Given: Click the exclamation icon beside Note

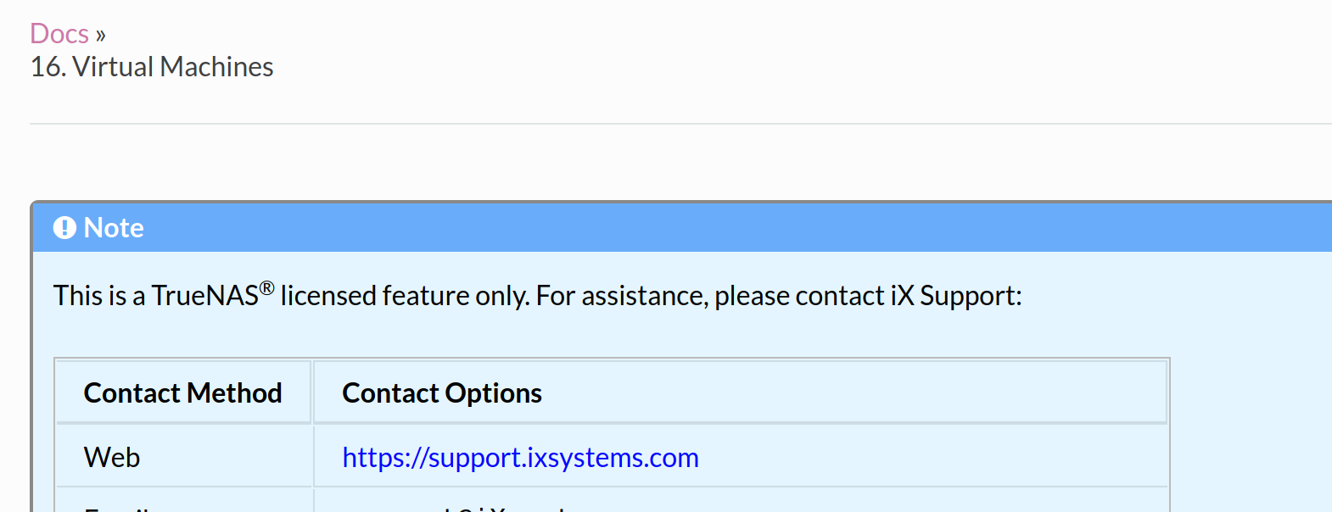Looking at the screenshot, I should click(64, 227).
